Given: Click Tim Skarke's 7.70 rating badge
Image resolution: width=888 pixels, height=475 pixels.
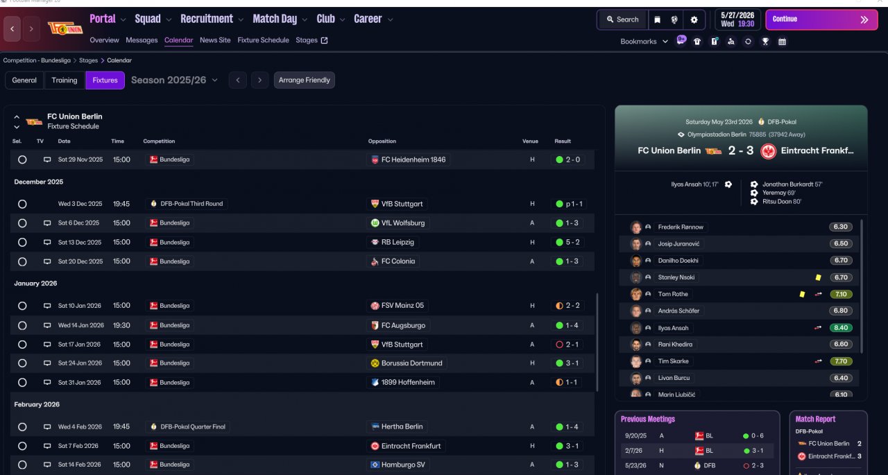Looking at the screenshot, I should click(x=841, y=361).
